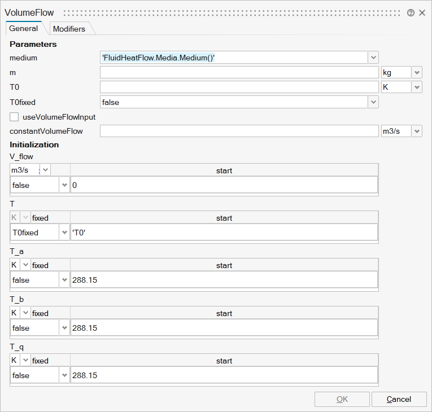432x412 pixels.
Task: Open the T_b fixed false dropdown
Action: [64, 328]
